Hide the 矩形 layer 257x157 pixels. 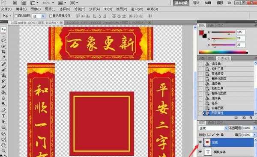[x=200, y=142]
